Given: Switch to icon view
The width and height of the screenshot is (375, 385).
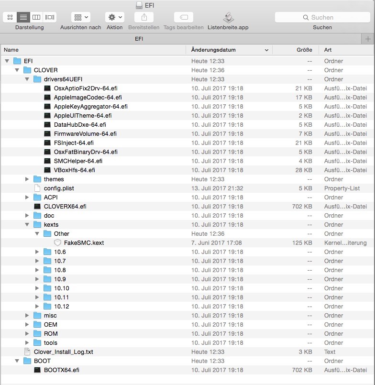Looking at the screenshot, I should click(x=10, y=17).
